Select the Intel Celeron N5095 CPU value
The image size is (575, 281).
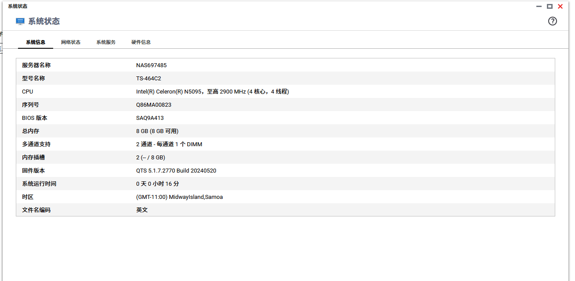coord(213,92)
